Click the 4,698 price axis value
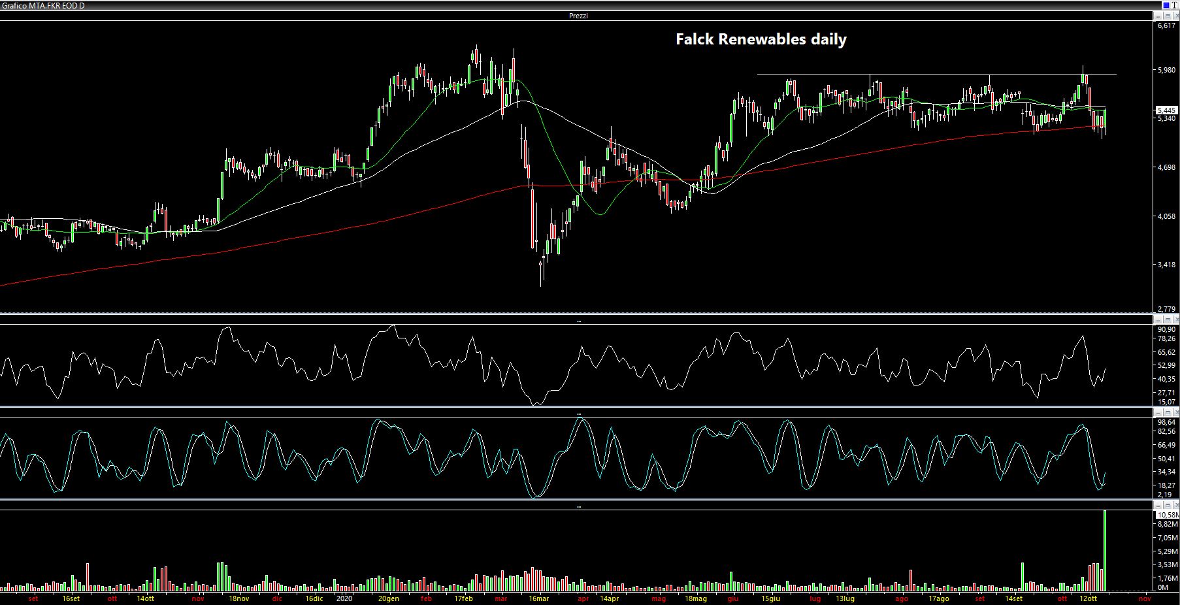Screen dimensions: 1180x605 (x=1166, y=168)
